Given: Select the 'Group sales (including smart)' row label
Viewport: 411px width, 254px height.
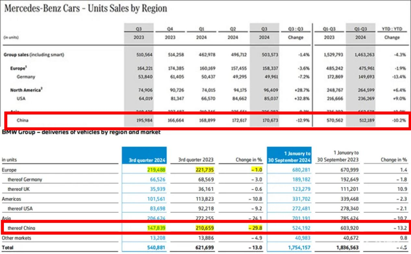Looking at the screenshot, I should click(34, 55).
